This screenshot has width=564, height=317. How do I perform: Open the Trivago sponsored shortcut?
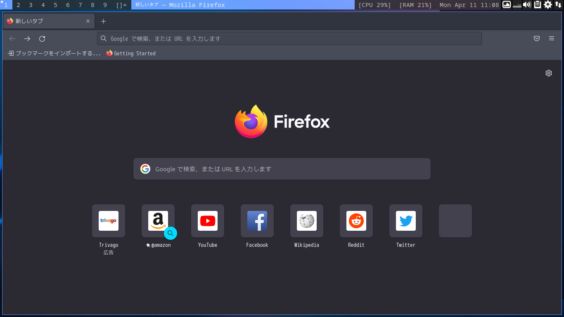click(109, 221)
